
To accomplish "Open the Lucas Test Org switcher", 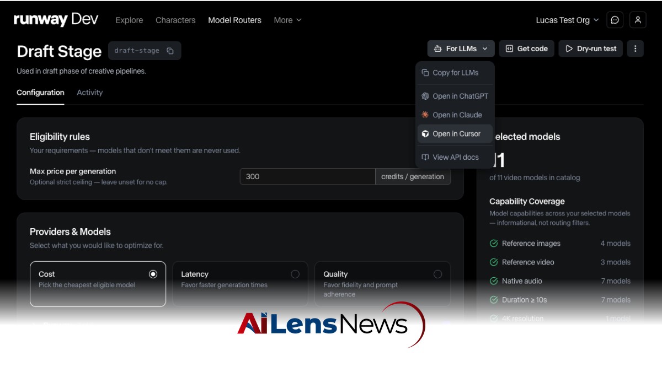I will 567,20.
